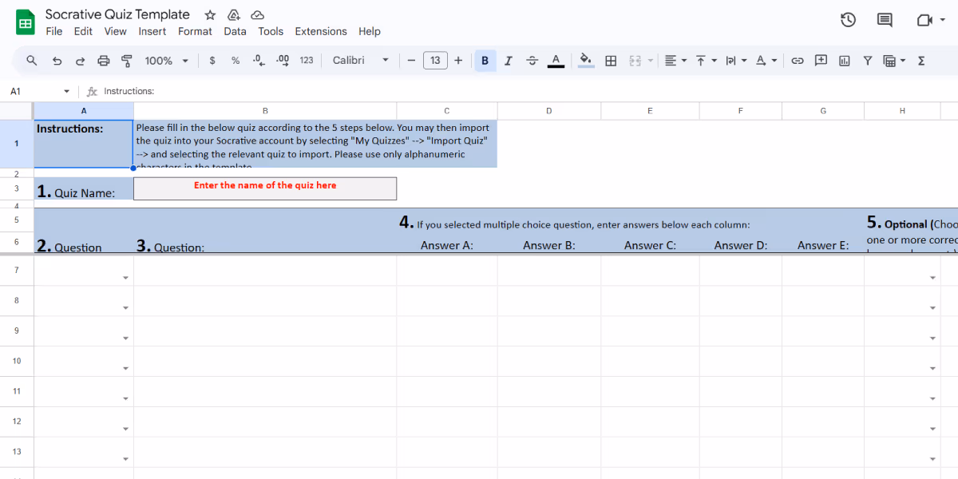Open the text wrapping dropdown
This screenshot has height=479, width=958.
tap(736, 60)
